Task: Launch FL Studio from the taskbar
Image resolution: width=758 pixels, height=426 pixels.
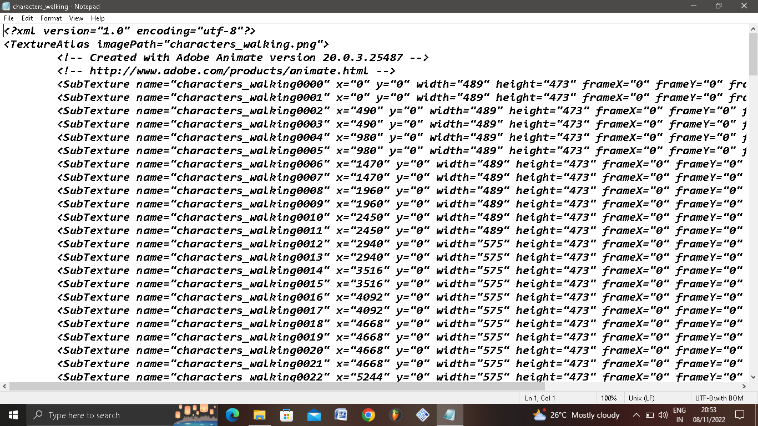Action: (x=395, y=415)
